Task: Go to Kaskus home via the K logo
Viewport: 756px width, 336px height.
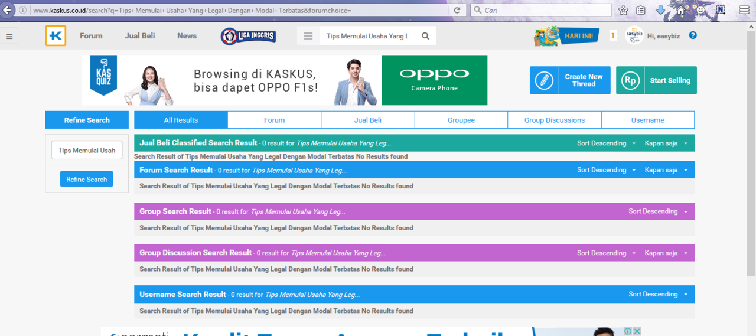Action: click(x=56, y=36)
